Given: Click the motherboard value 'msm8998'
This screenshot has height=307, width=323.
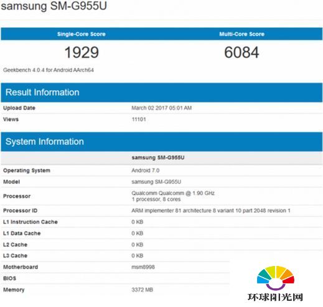Looking at the screenshot, I should tap(143, 267).
